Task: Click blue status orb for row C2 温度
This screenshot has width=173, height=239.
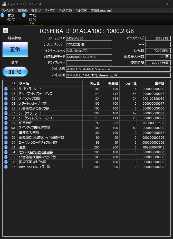Action: [6, 147]
